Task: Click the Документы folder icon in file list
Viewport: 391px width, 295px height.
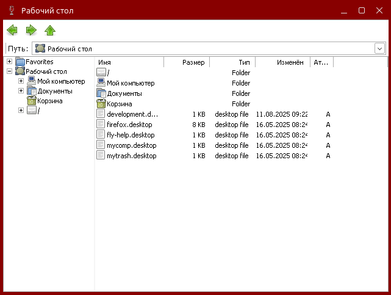Action: 101,93
